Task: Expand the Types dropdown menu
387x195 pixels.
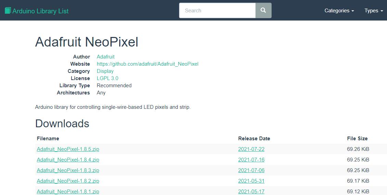Action: pyautogui.click(x=374, y=11)
